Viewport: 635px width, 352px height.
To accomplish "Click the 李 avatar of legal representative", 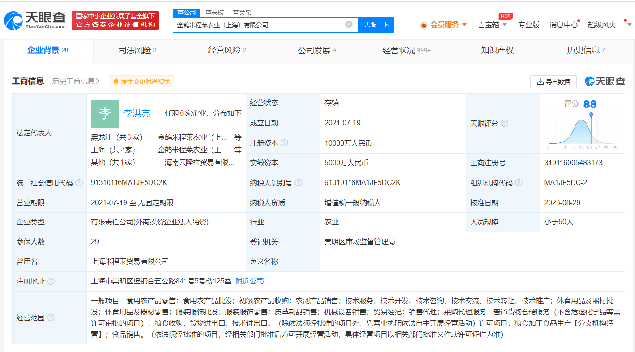I will tap(105, 114).
